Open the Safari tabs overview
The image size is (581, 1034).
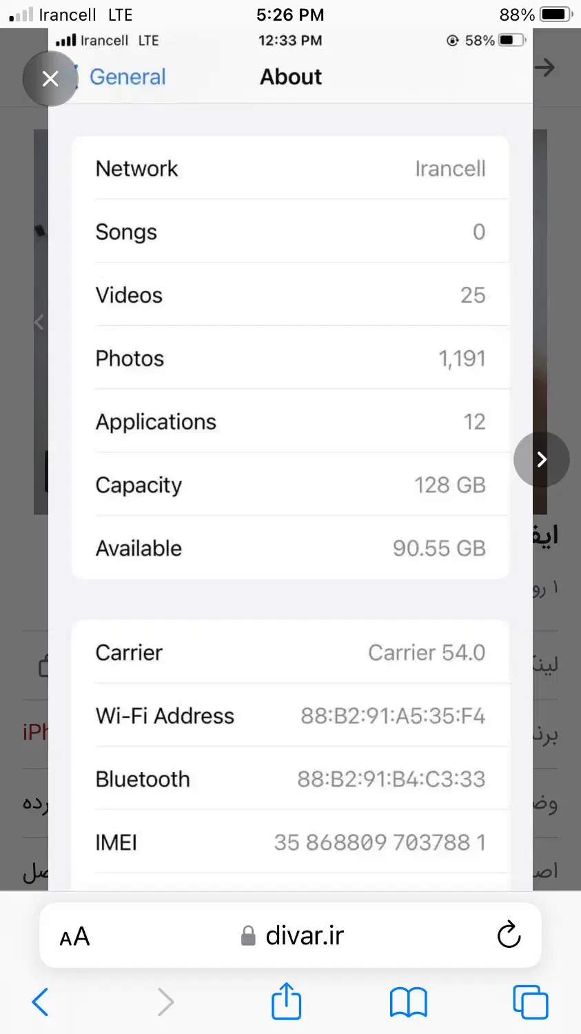(530, 1002)
